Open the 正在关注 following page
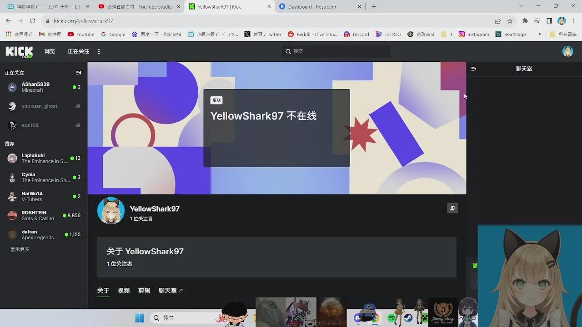 pyautogui.click(x=78, y=51)
